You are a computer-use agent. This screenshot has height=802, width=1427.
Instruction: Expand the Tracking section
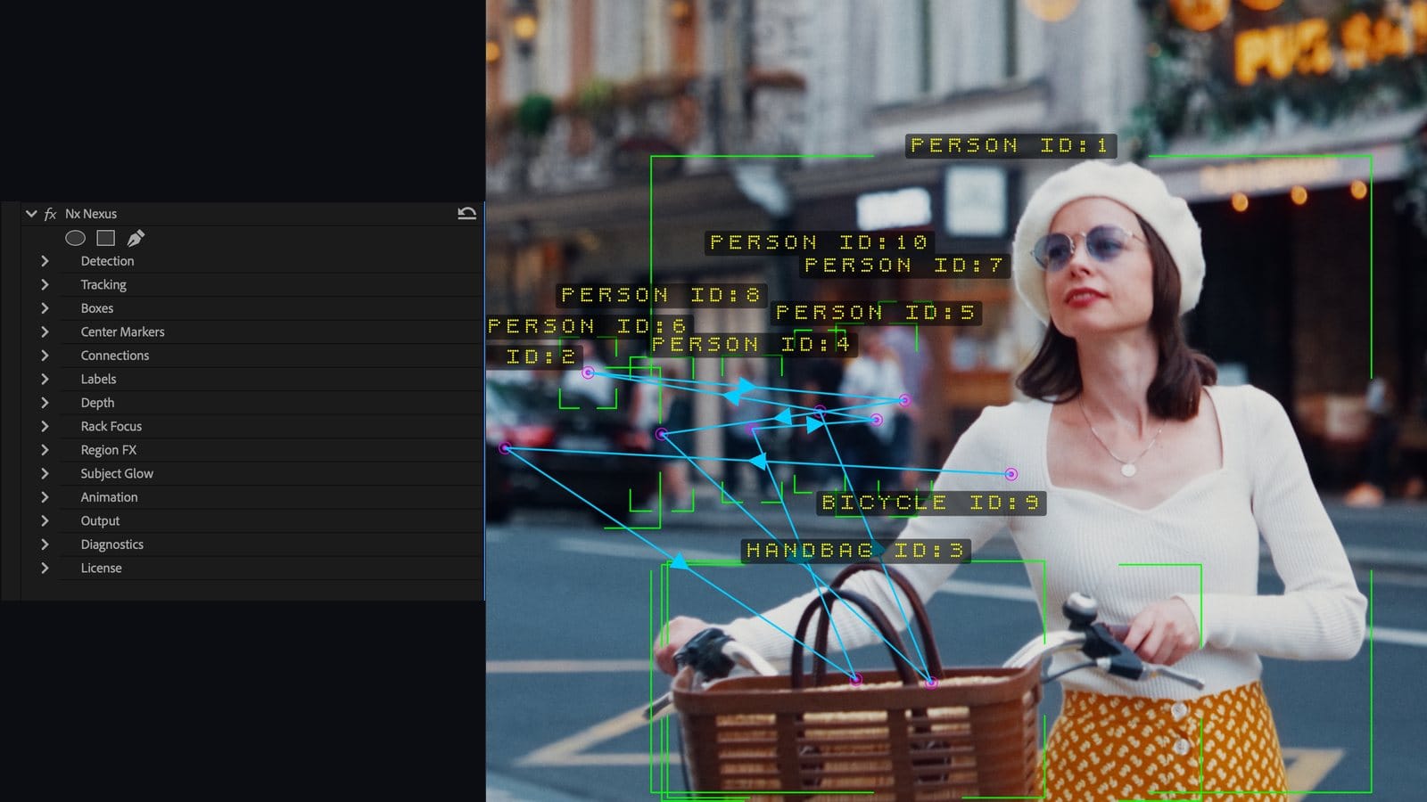pyautogui.click(x=45, y=284)
